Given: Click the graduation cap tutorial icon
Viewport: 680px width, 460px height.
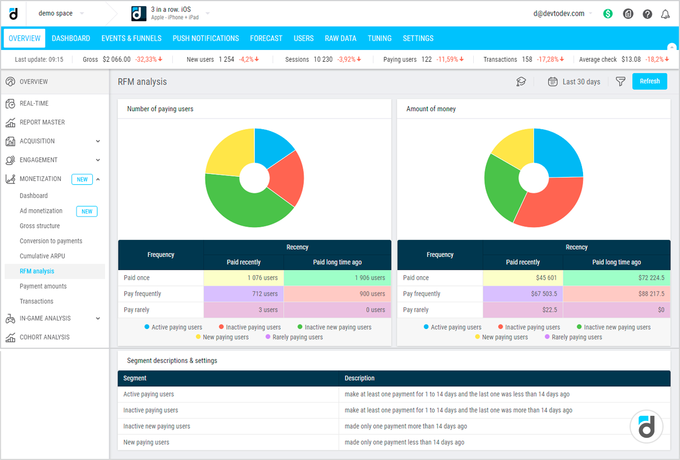Looking at the screenshot, I should (x=521, y=82).
